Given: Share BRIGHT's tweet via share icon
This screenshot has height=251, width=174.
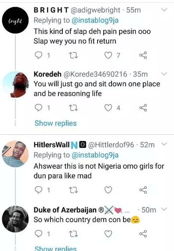Looking at the screenshot, I should pyautogui.click(x=143, y=55).
